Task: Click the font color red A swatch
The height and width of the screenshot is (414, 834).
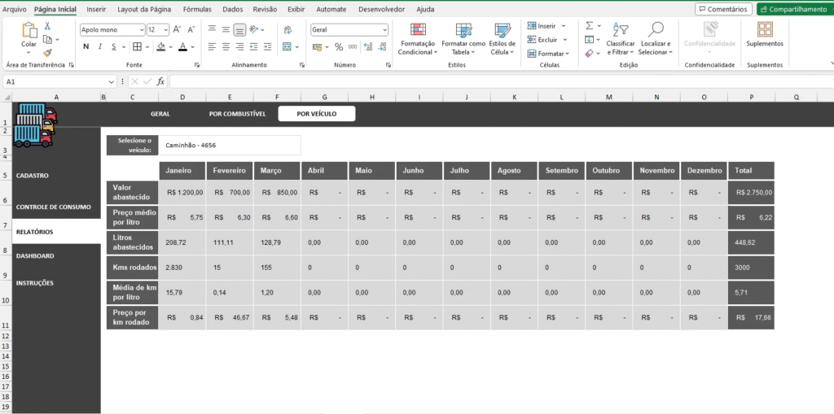Action: pyautogui.click(x=182, y=47)
